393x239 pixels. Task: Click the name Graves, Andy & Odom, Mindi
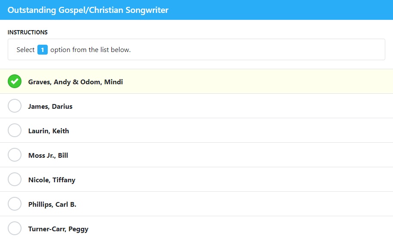click(75, 82)
